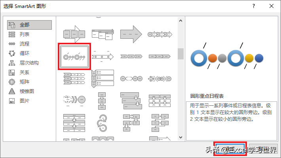Select the 全部 category
Image resolution: width=281 pixels, height=158 pixels.
tap(29, 25)
